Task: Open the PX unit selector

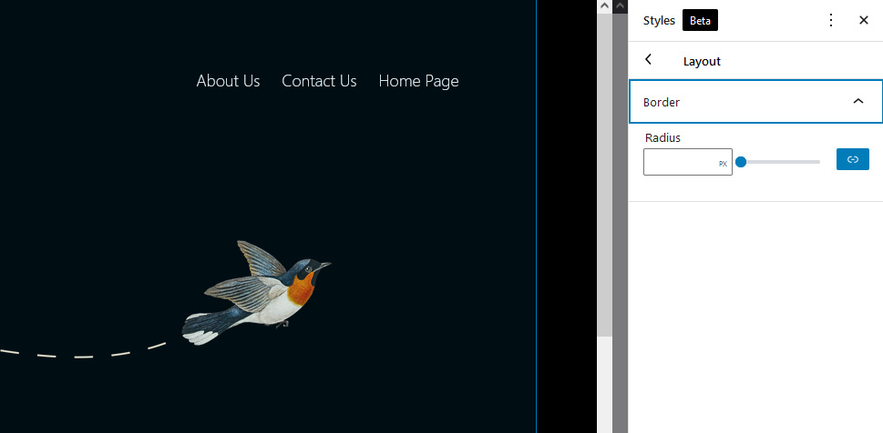Action: coord(723,164)
